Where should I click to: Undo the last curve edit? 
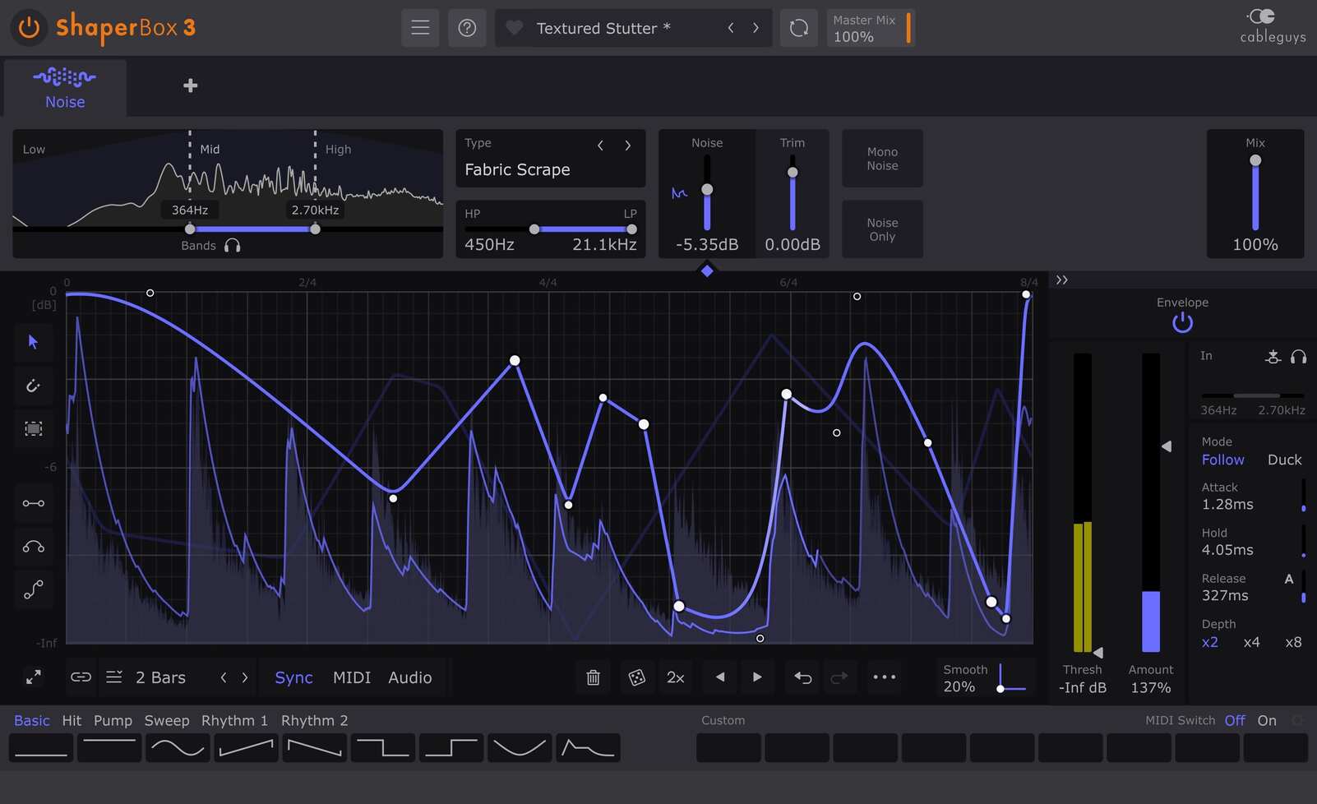pos(802,677)
